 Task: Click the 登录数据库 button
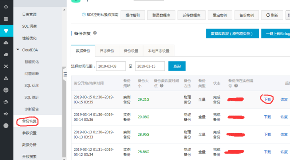pos(161,15)
